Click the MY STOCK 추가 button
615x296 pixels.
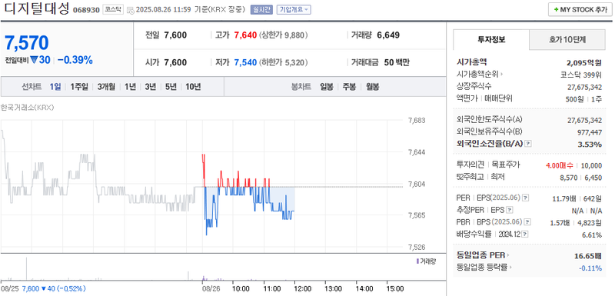pos(580,9)
